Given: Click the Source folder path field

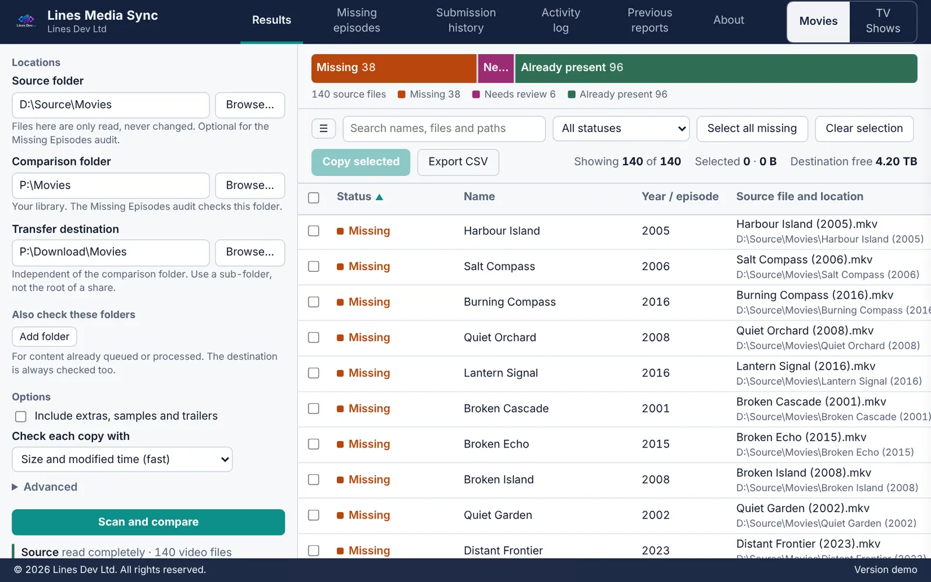Looking at the screenshot, I should point(111,105).
